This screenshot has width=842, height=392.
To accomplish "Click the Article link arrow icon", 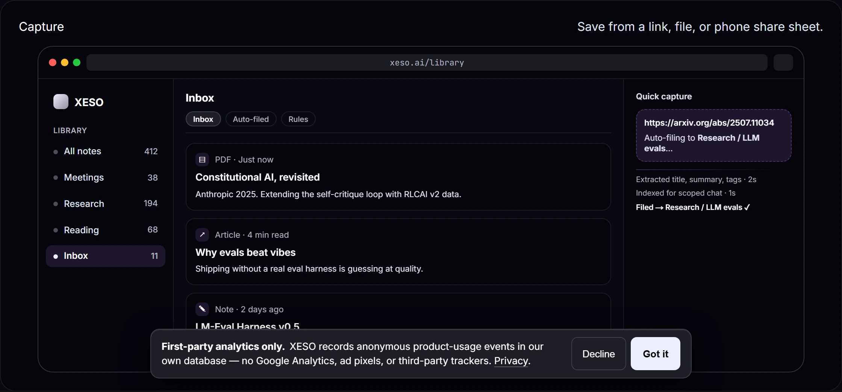I will click(202, 235).
